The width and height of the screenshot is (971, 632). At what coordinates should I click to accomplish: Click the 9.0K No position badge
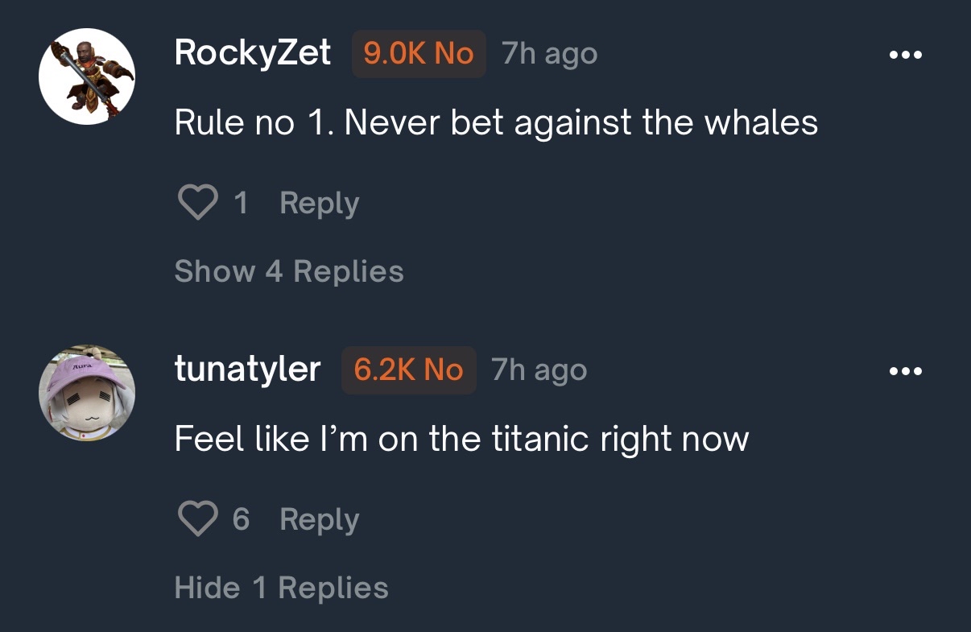pos(419,54)
